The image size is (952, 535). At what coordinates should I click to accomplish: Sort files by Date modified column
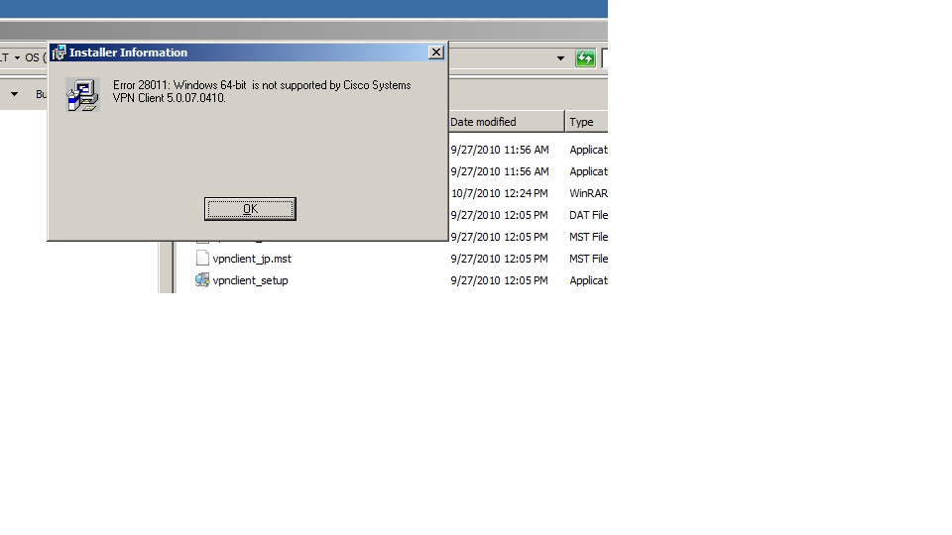(x=507, y=121)
